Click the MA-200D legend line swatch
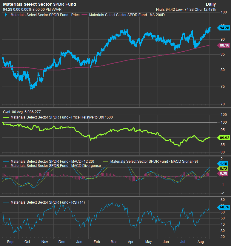 [x=84, y=15]
